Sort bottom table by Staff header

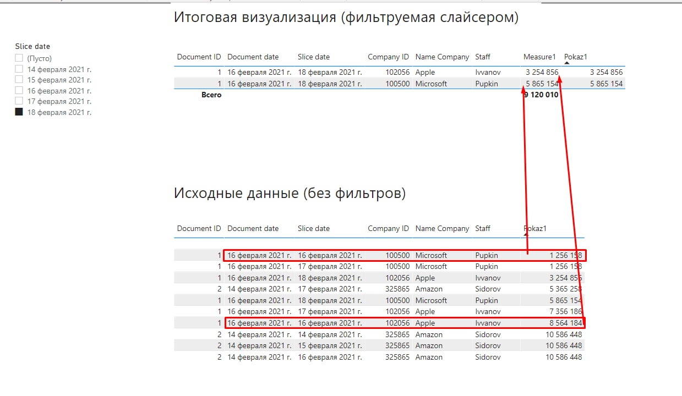[483, 228]
